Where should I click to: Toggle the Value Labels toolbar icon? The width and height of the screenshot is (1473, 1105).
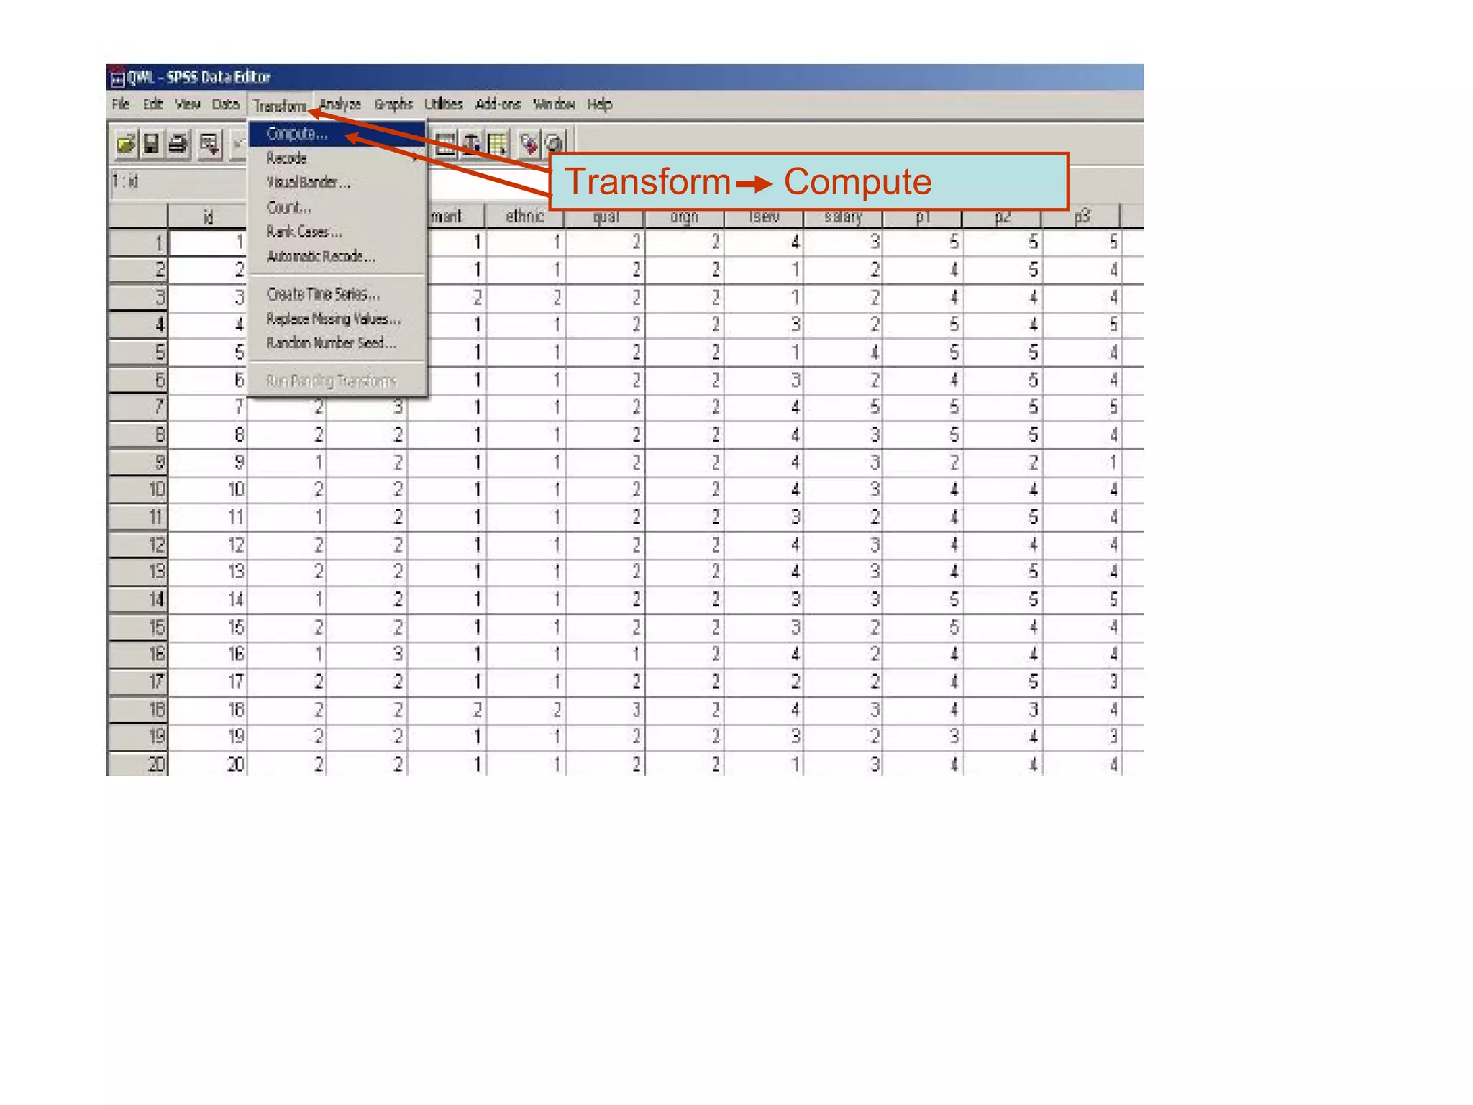(529, 144)
